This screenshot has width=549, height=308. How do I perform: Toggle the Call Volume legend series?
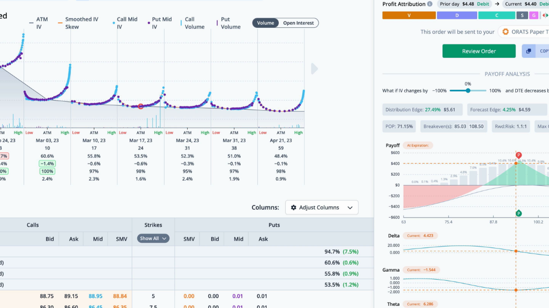(x=192, y=23)
